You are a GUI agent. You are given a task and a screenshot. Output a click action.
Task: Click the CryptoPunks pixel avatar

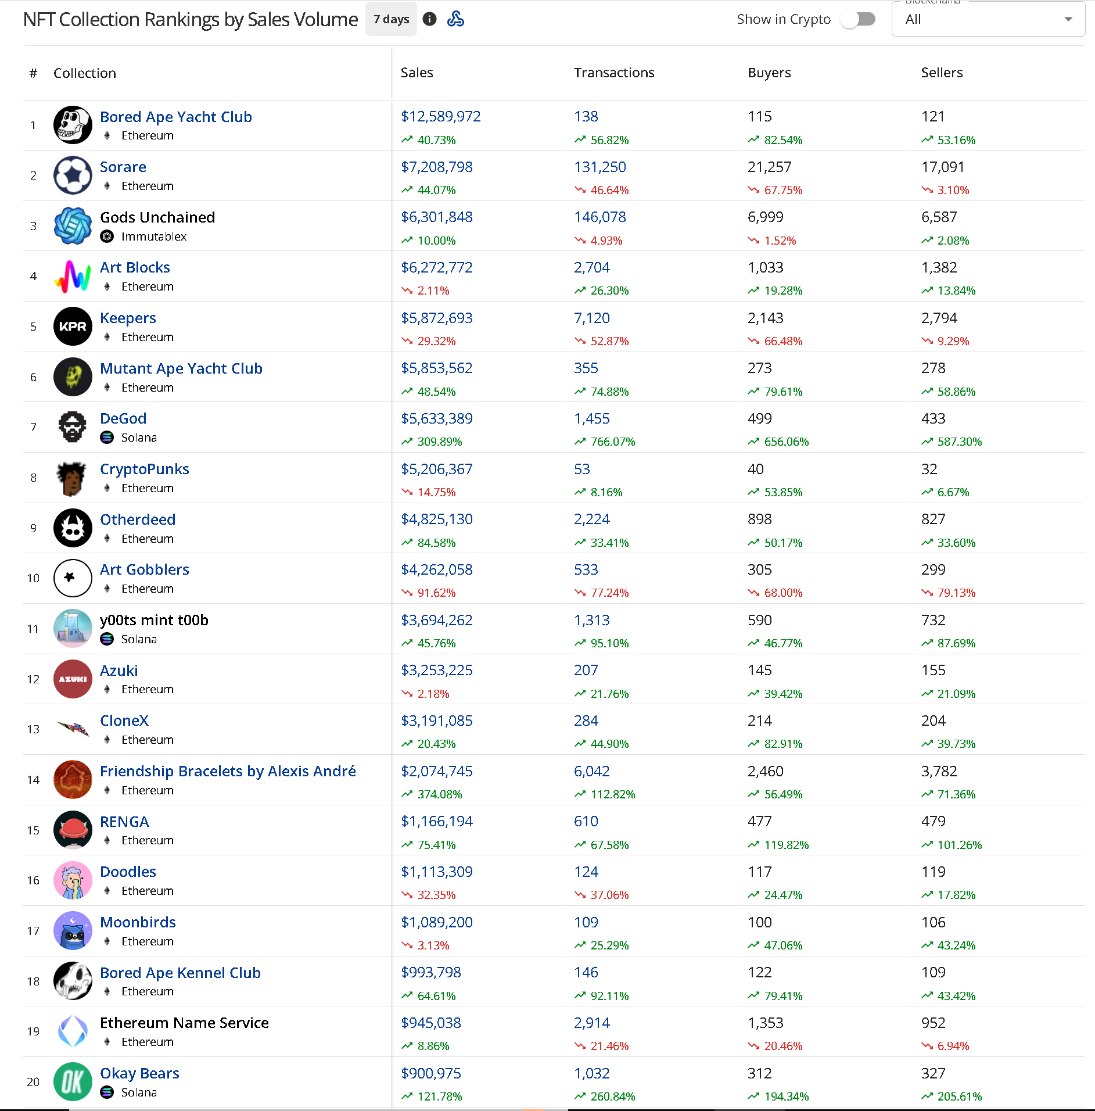pos(73,478)
